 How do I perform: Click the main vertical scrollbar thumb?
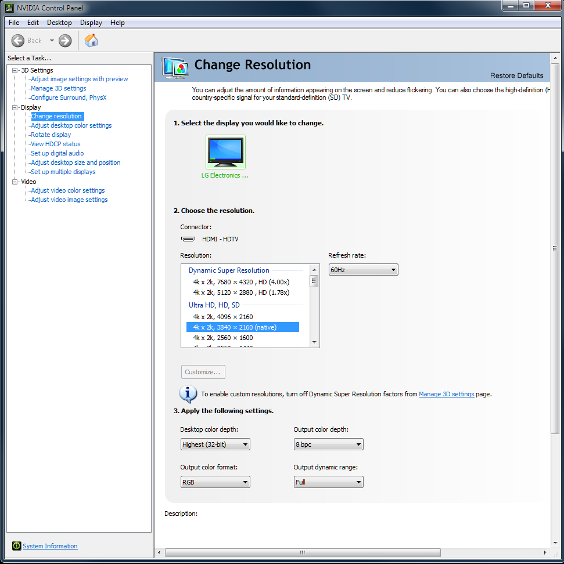click(555, 248)
